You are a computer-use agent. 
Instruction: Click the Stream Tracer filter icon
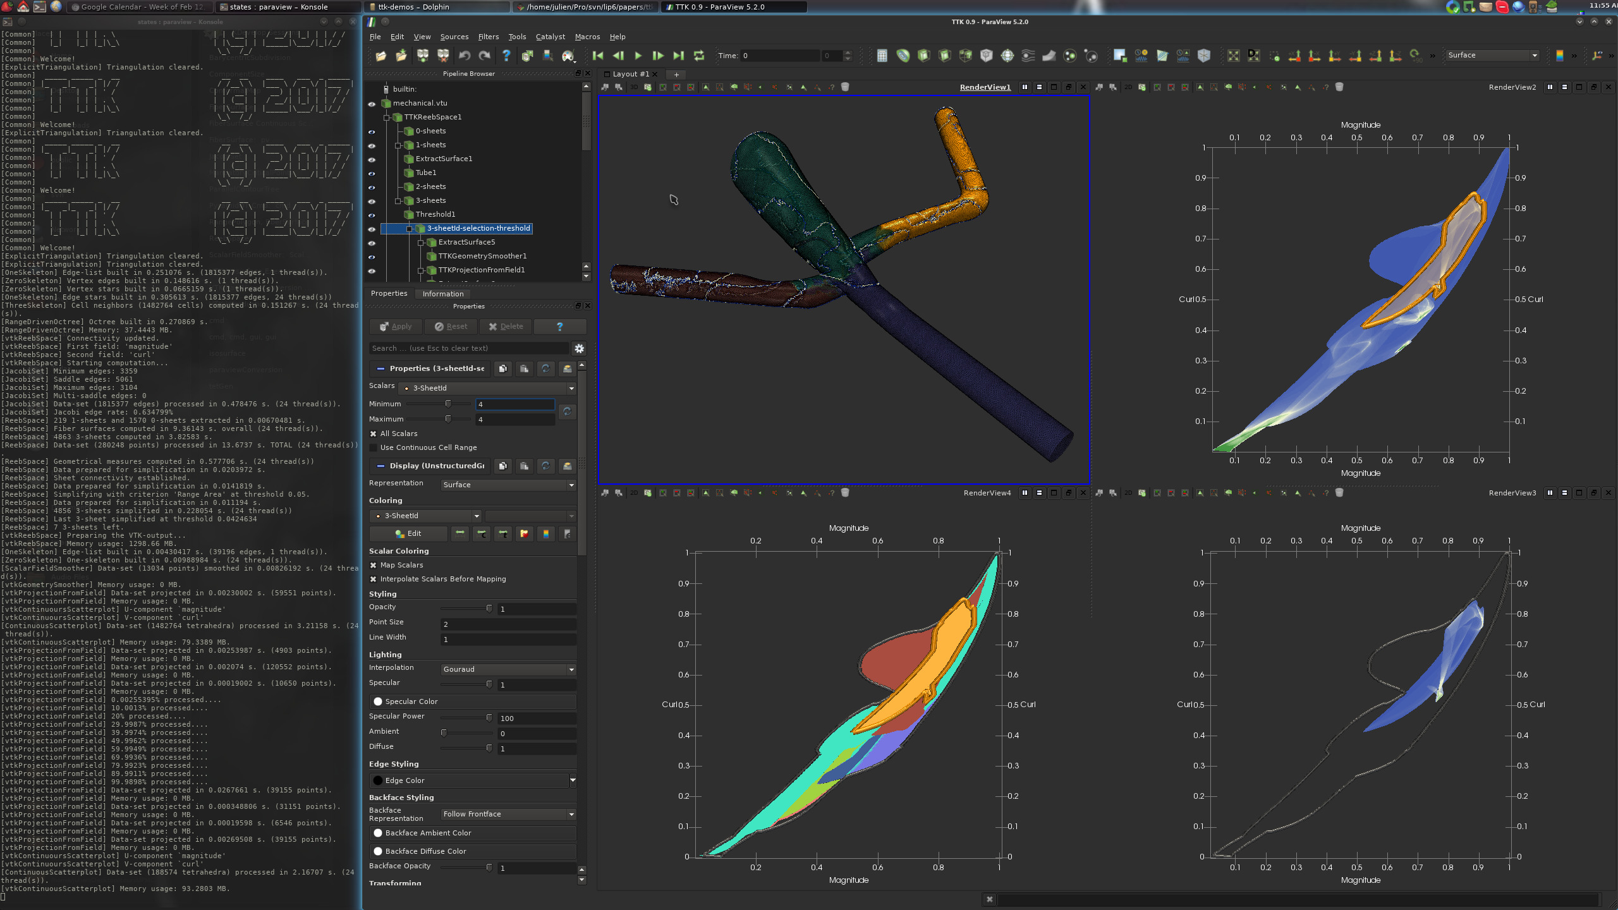[1028, 56]
